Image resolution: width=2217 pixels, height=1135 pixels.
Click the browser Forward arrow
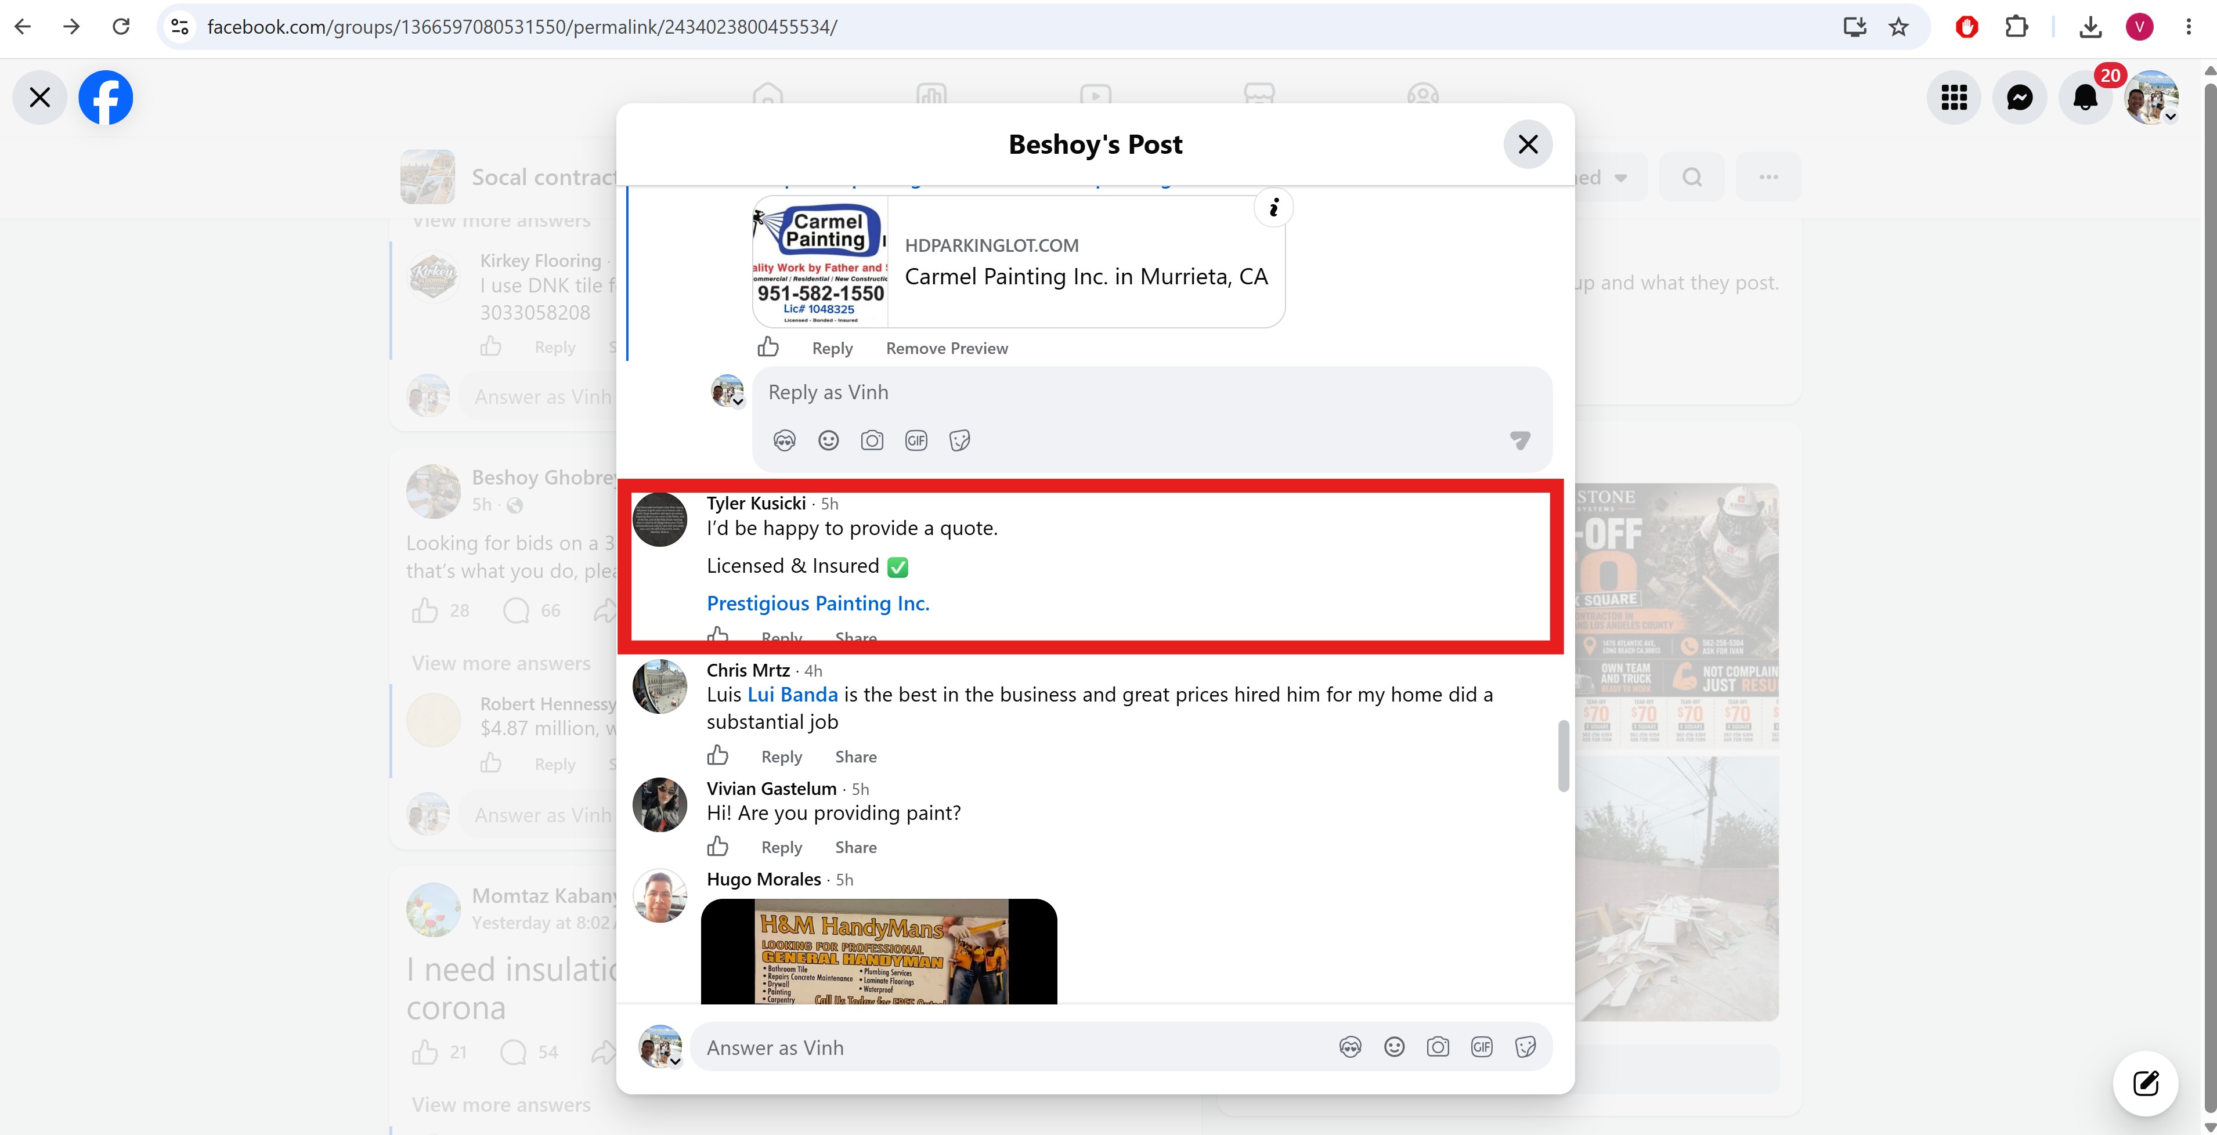tap(71, 27)
